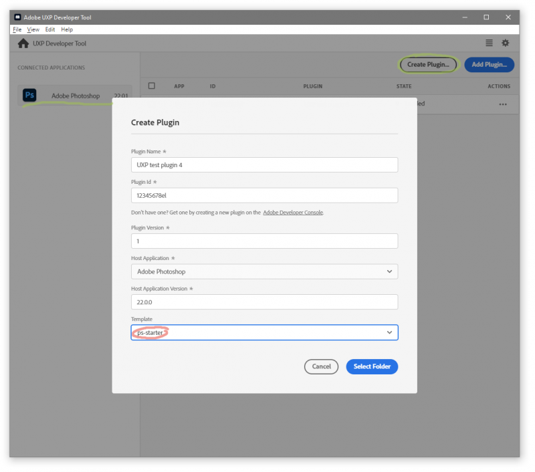The height and width of the screenshot is (472, 535).
Task: Cancel the Create Plugin dialog
Action: coord(321,366)
